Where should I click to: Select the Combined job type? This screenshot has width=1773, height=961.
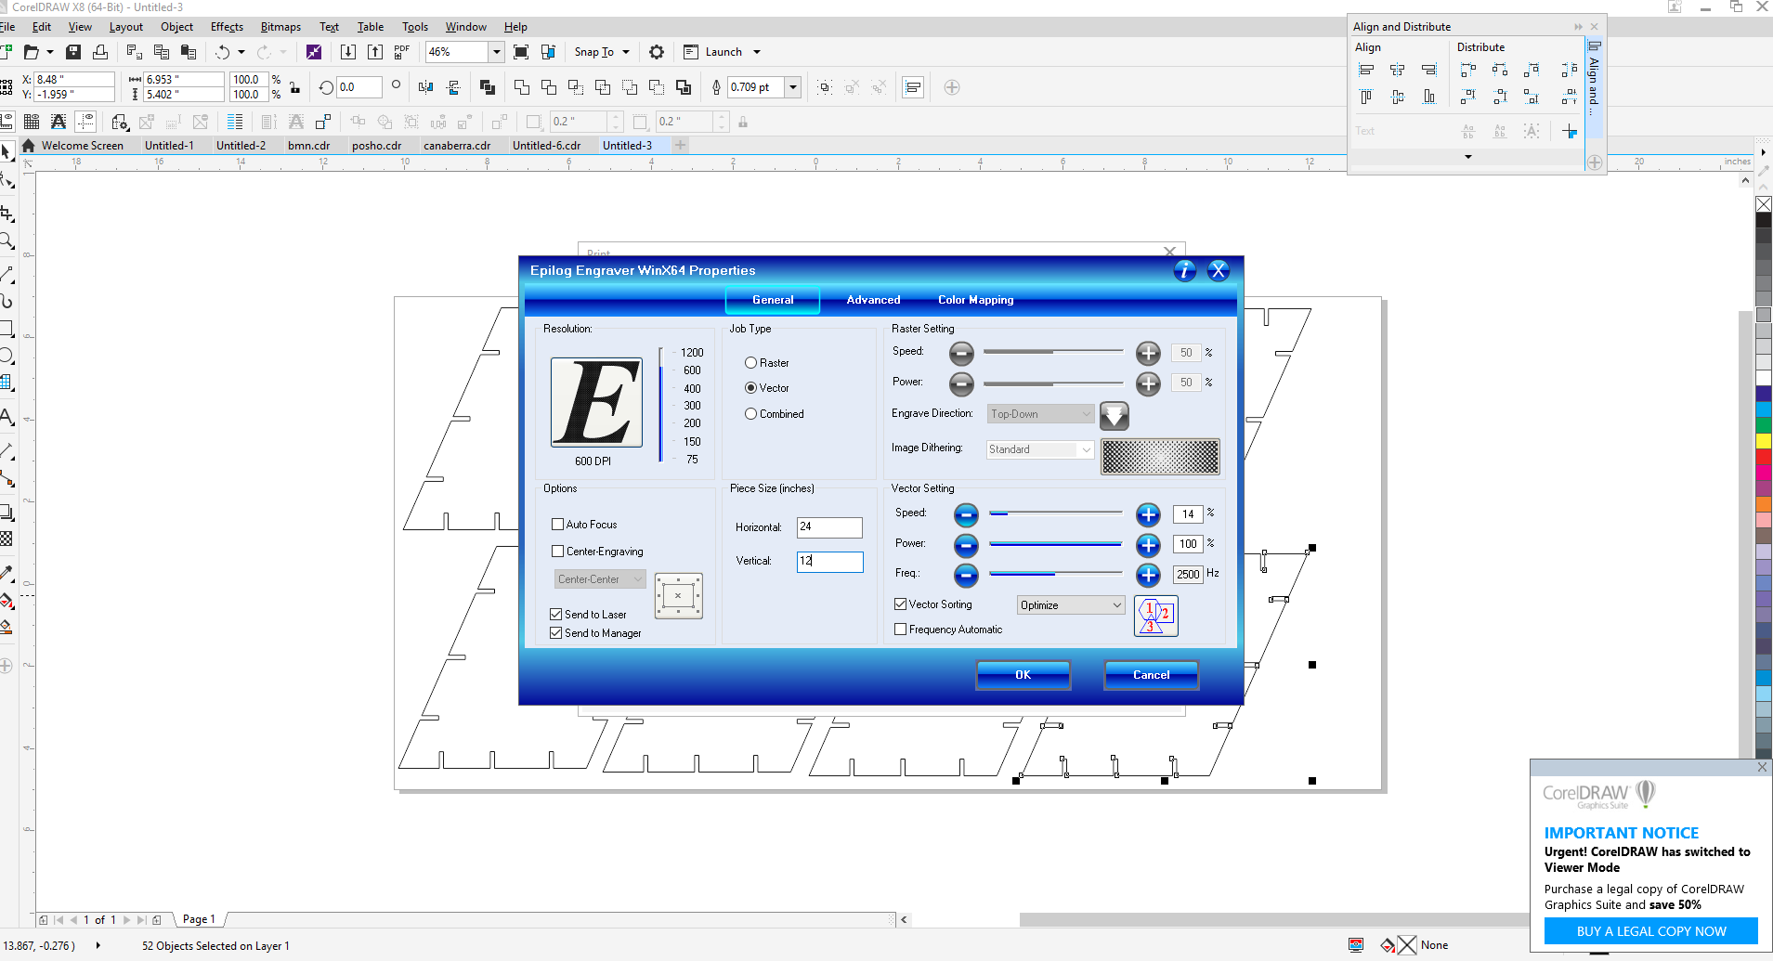775,414
